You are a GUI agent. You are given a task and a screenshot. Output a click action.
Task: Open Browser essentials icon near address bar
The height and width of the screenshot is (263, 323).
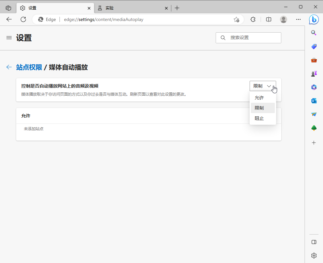[x=253, y=19]
